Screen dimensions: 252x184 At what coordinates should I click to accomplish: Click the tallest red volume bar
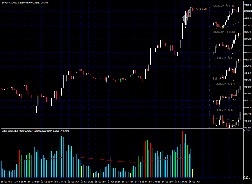[x=182, y=154]
